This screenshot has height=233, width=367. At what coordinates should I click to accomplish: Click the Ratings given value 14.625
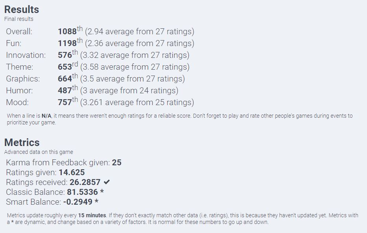point(72,172)
